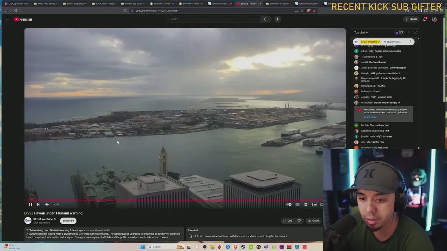Image resolution: width=447 pixels, height=251 pixels.
Task: Switch to Mauna Kea Beach tab
Action: tap(46, 3)
